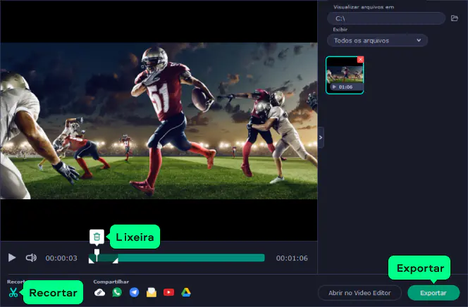Click the total duration 00:01:06
The width and height of the screenshot is (468, 307).
tap(292, 258)
